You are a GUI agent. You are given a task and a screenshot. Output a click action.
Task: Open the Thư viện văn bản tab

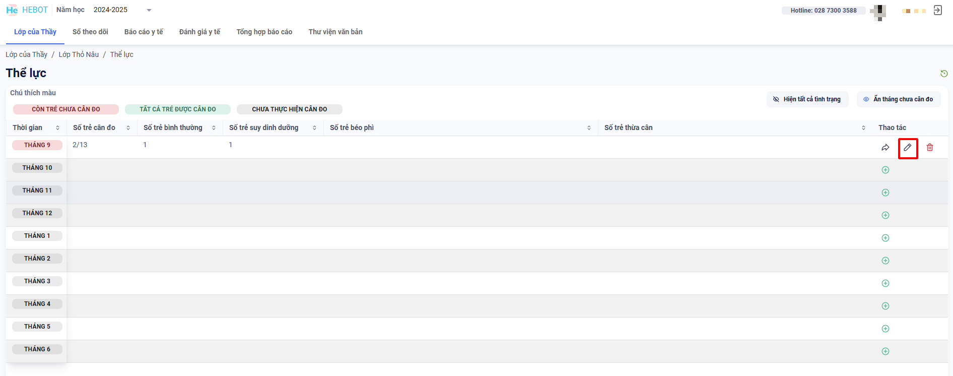point(335,32)
